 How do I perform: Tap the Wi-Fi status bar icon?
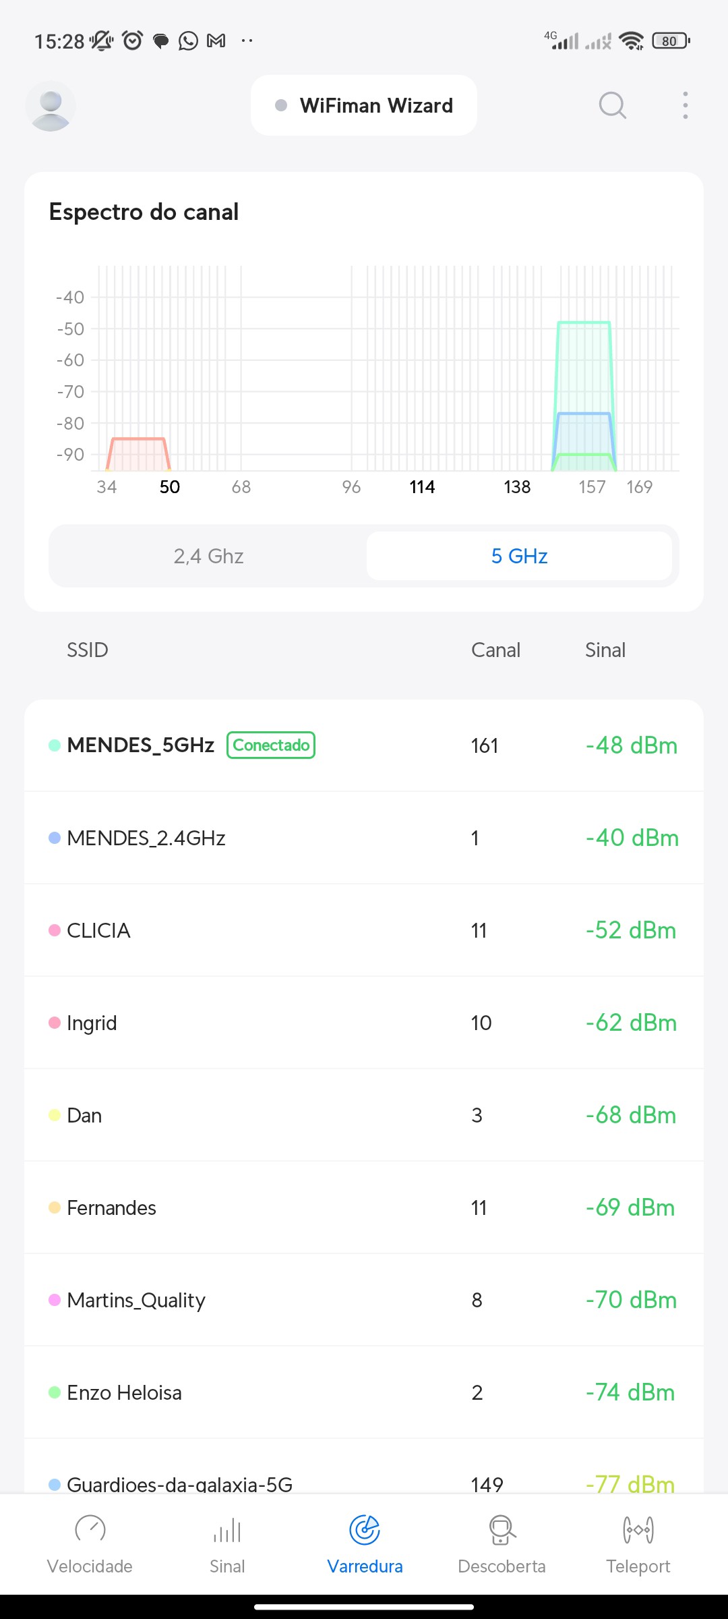click(x=632, y=41)
